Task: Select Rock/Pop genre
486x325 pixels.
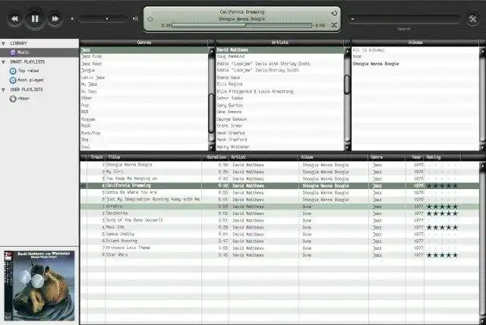Action: 144,133
